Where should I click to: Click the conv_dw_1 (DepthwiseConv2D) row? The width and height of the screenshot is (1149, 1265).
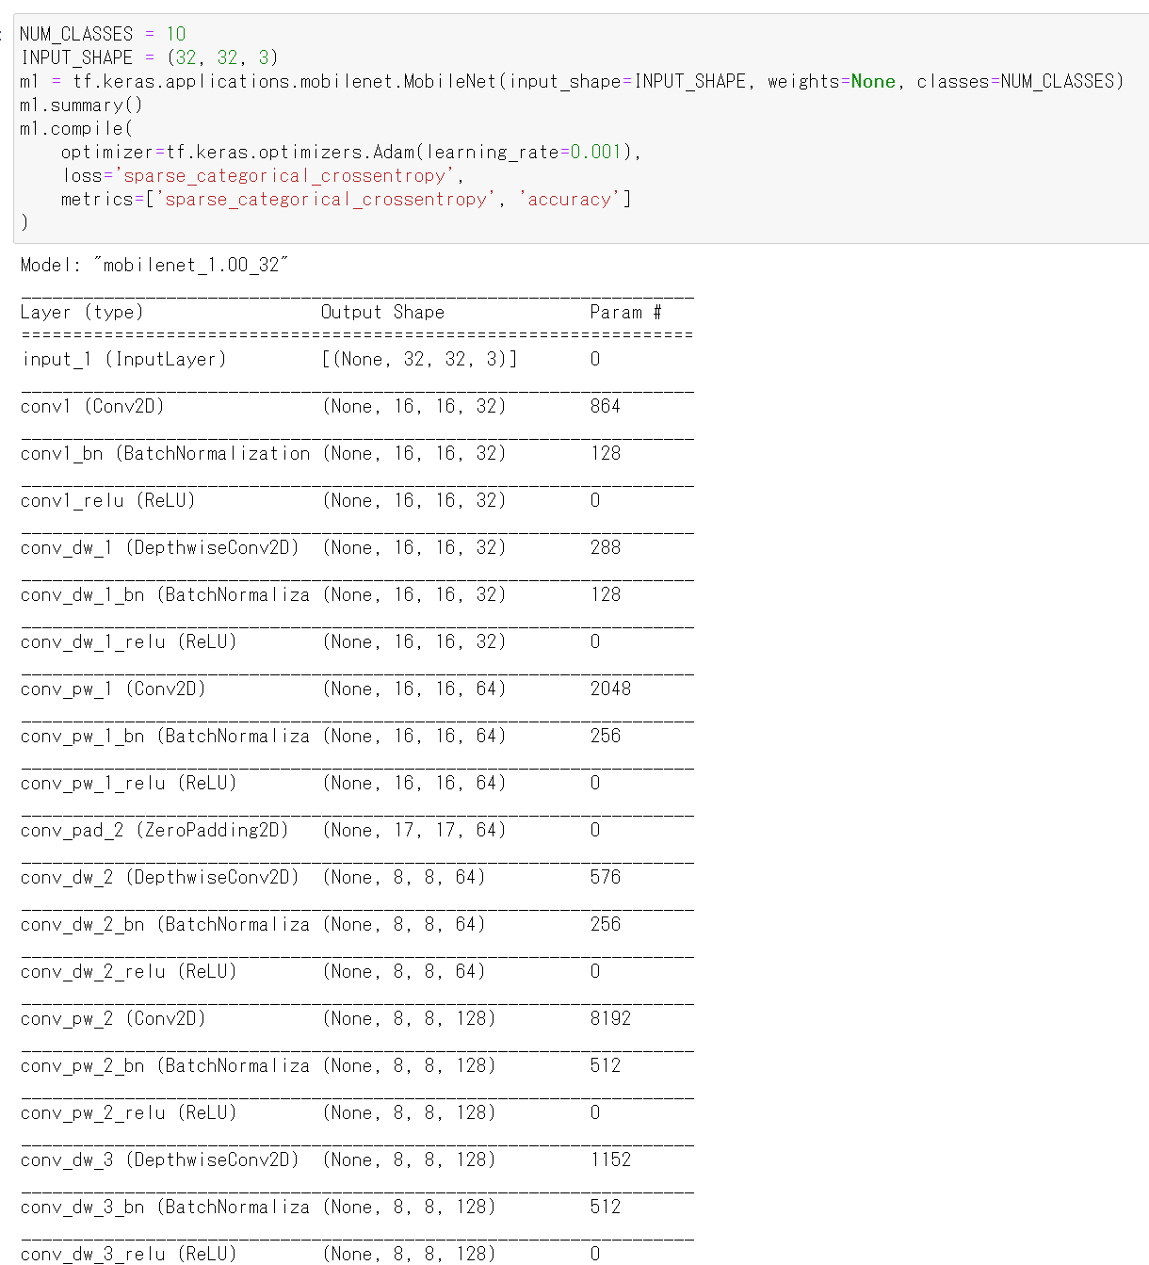pos(357,547)
